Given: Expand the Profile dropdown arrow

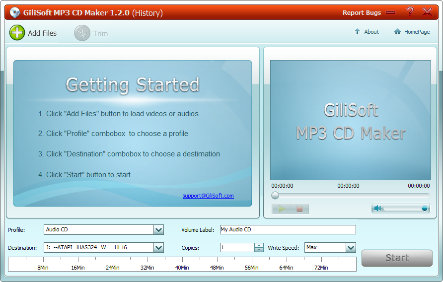Looking at the screenshot, I should click(x=158, y=230).
